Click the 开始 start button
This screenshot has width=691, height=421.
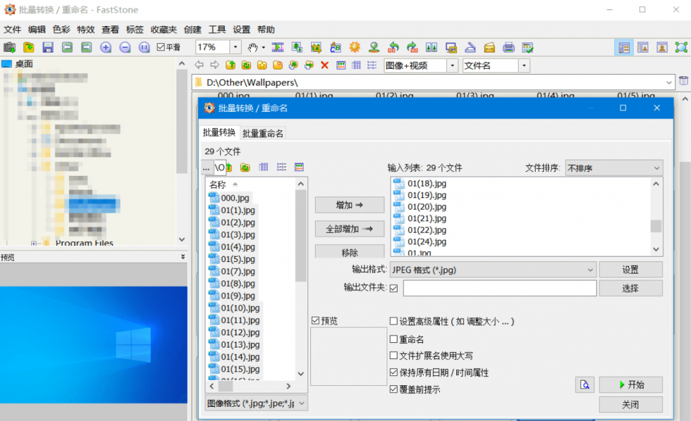click(631, 385)
